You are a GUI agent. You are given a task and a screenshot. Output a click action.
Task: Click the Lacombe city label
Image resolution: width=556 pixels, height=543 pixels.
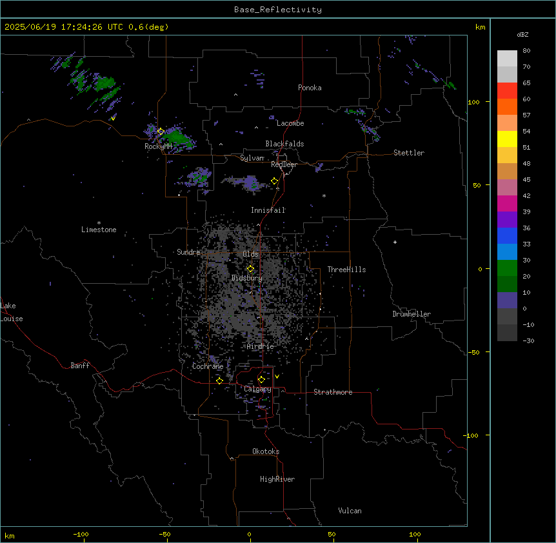[290, 123]
